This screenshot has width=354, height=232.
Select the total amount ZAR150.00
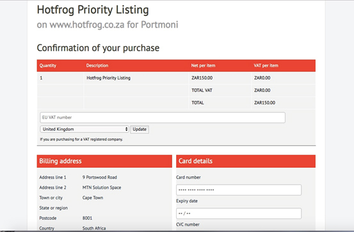pyautogui.click(x=264, y=103)
